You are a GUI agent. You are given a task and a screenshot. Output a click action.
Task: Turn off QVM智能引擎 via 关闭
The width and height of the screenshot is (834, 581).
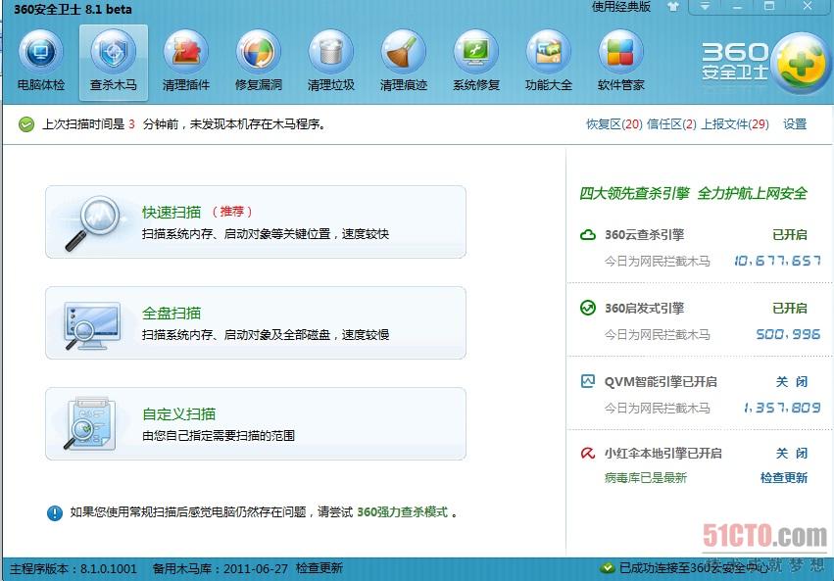[x=792, y=382]
